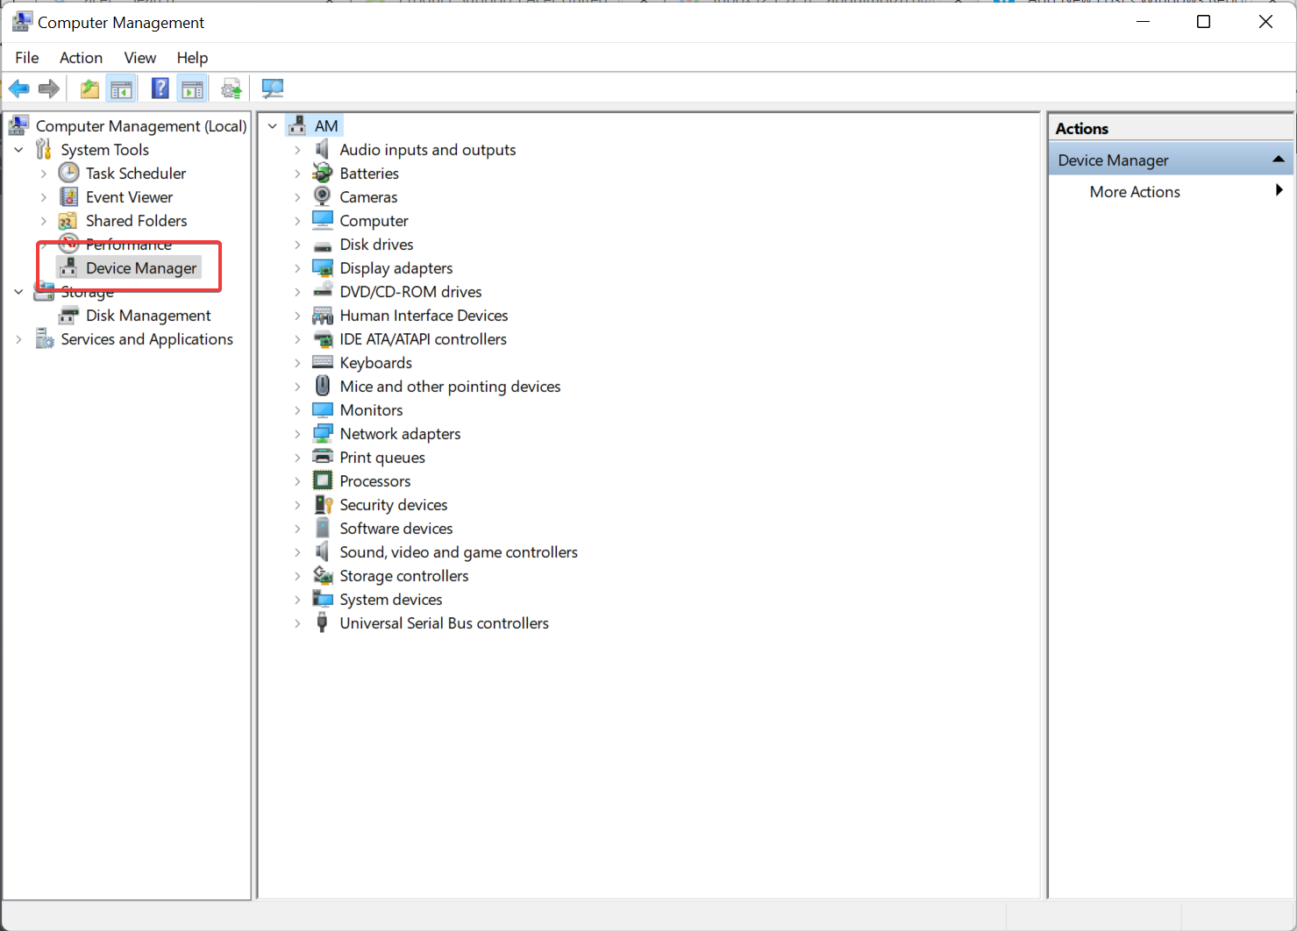The image size is (1297, 931).
Task: Expand the Disk drives node
Action: (297, 245)
